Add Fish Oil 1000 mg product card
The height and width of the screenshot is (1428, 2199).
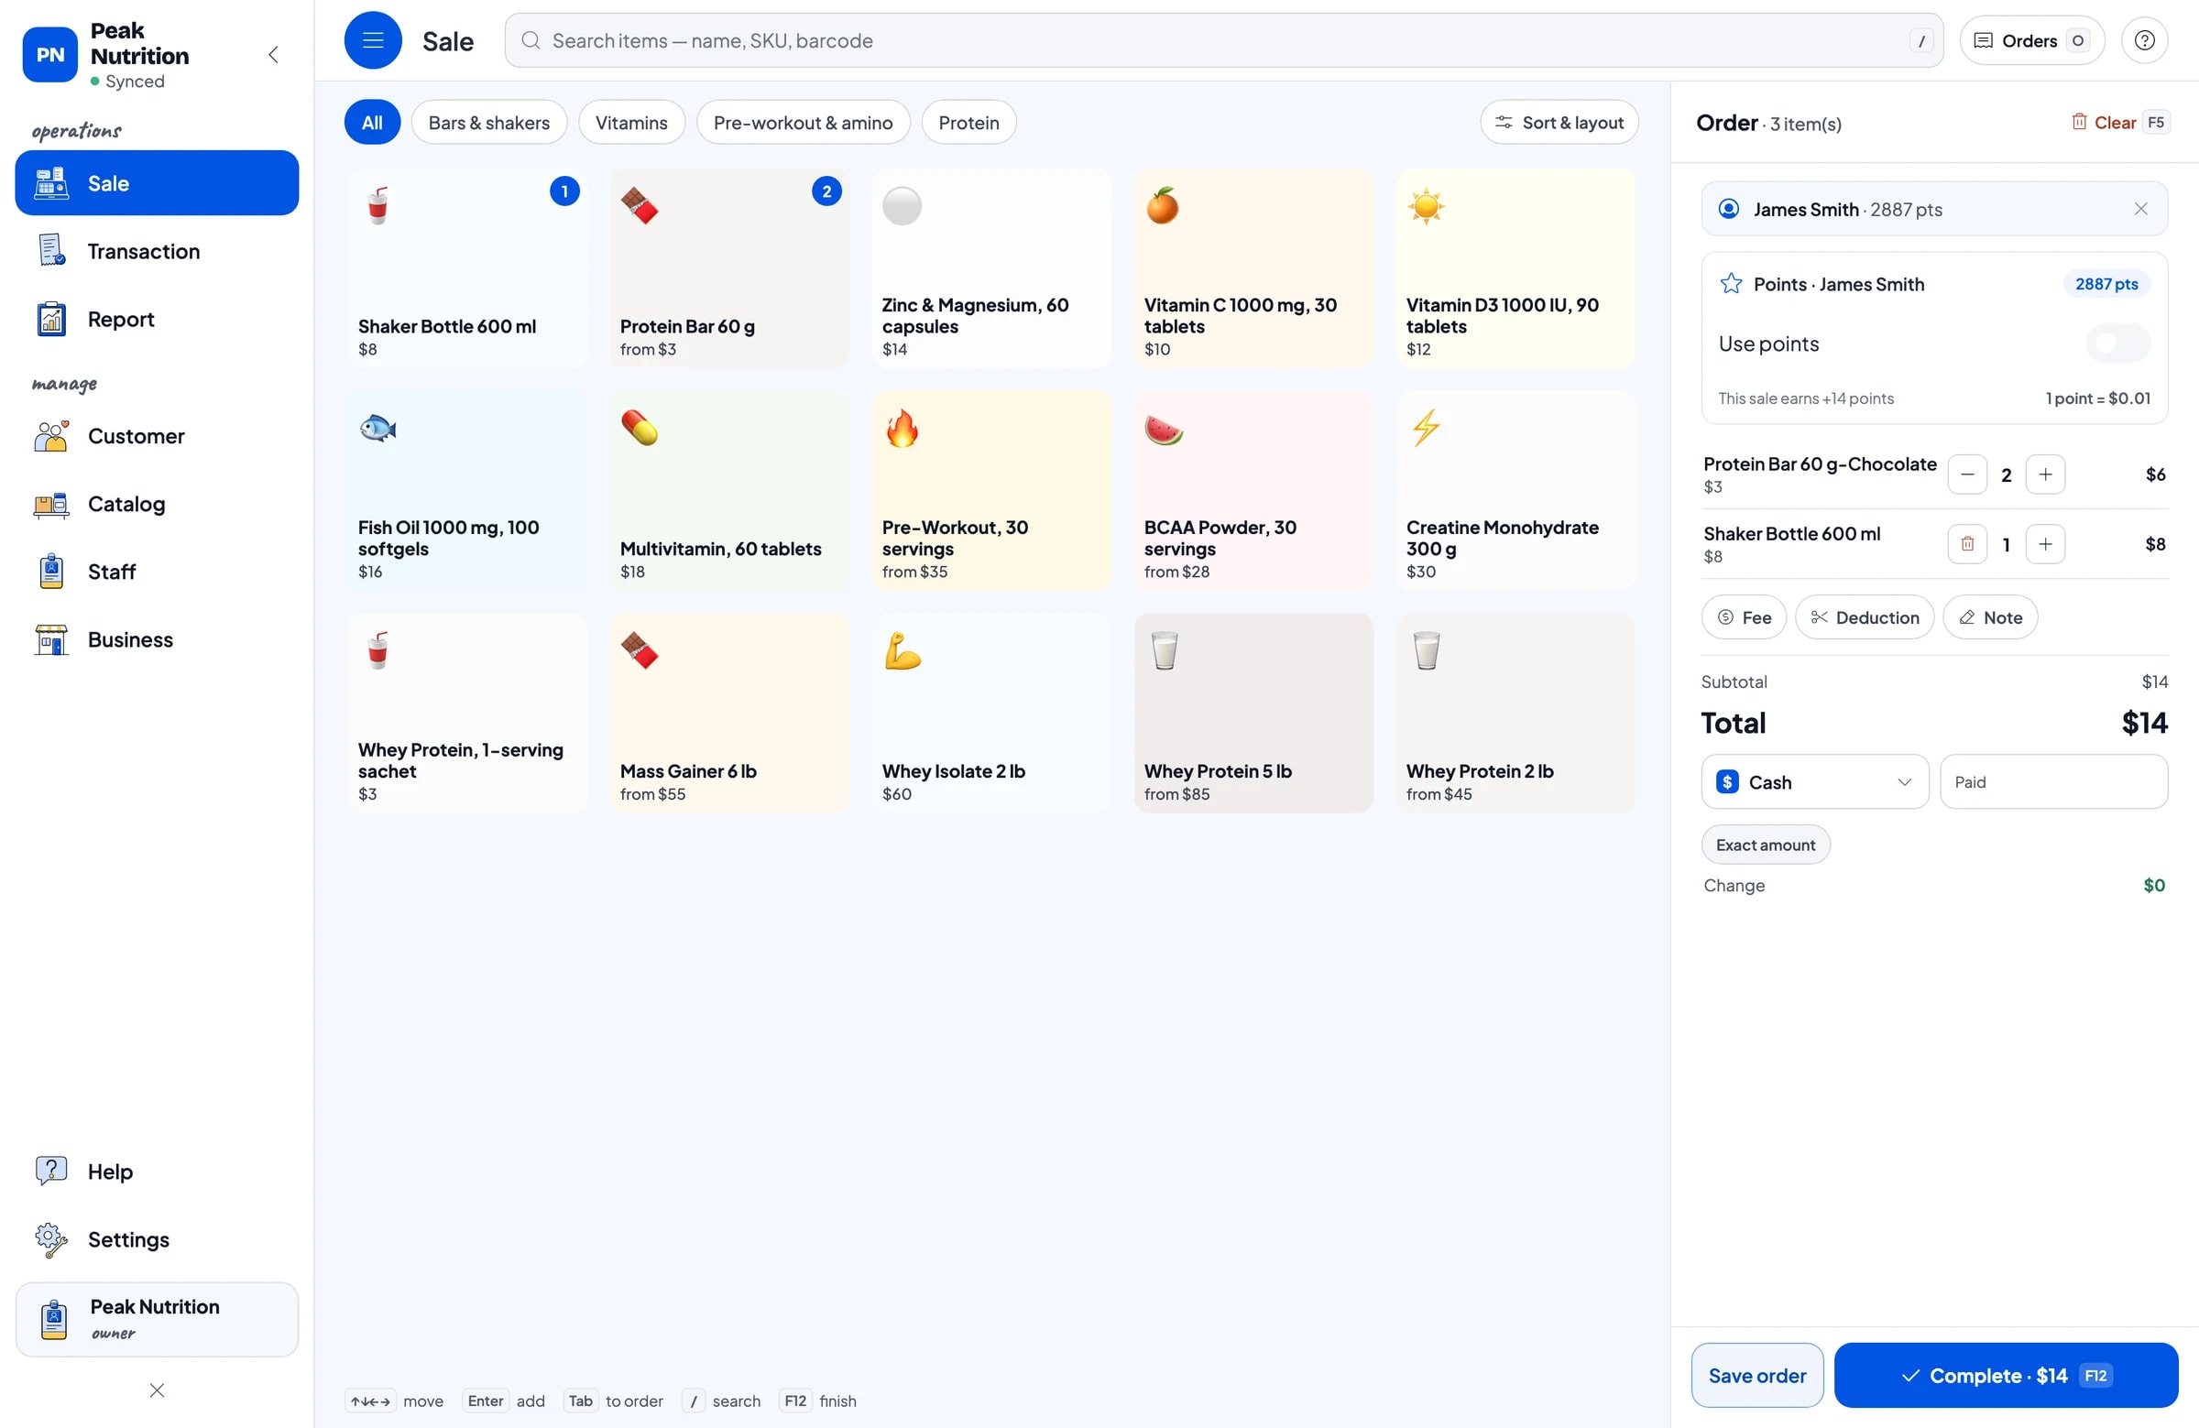pyautogui.click(x=466, y=490)
